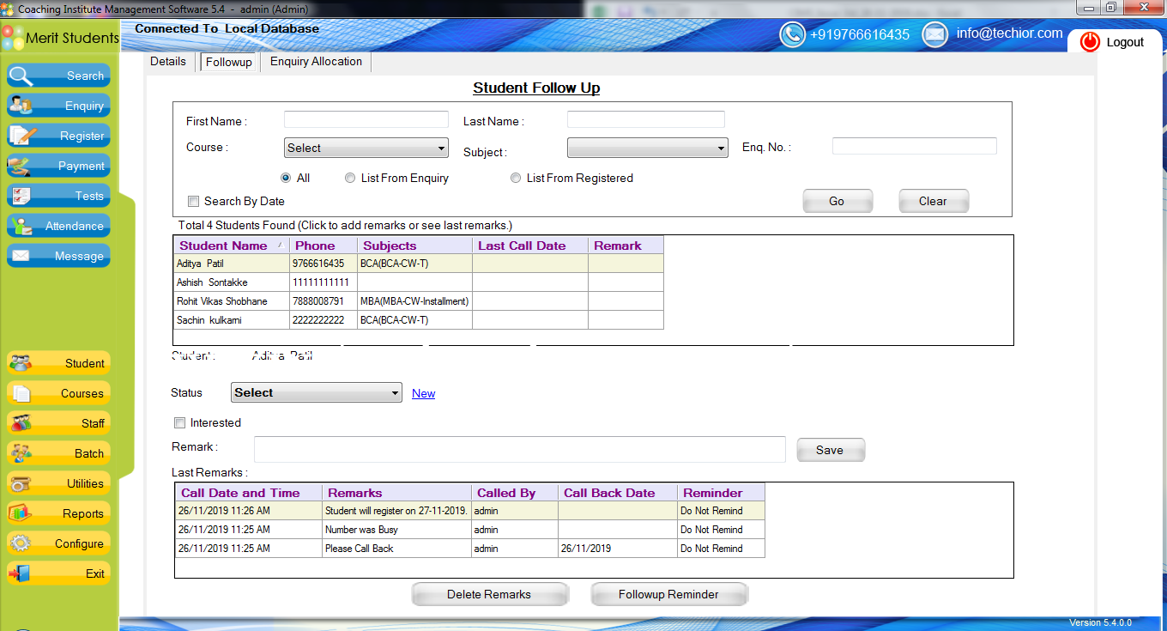
Task: Click the phone icon in header
Action: click(792, 34)
